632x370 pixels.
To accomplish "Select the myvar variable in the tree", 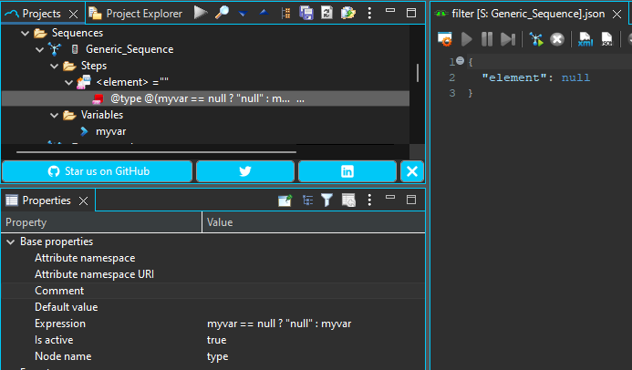I will (110, 131).
